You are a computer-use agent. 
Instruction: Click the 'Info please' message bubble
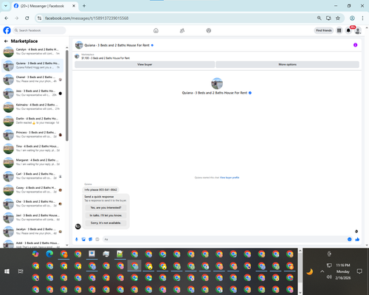point(100,190)
